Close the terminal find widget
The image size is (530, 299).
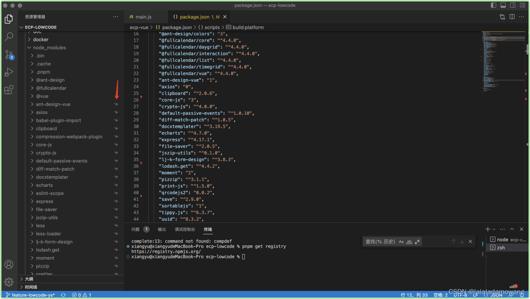470,241
